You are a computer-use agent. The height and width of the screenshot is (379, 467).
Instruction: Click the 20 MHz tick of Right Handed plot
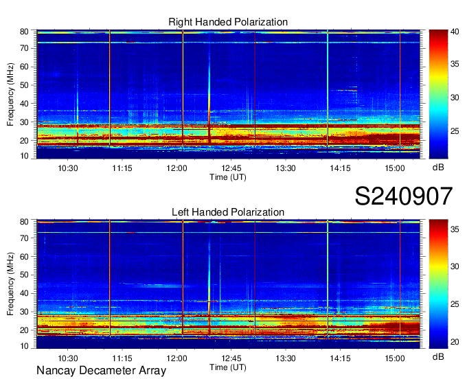tap(24, 141)
